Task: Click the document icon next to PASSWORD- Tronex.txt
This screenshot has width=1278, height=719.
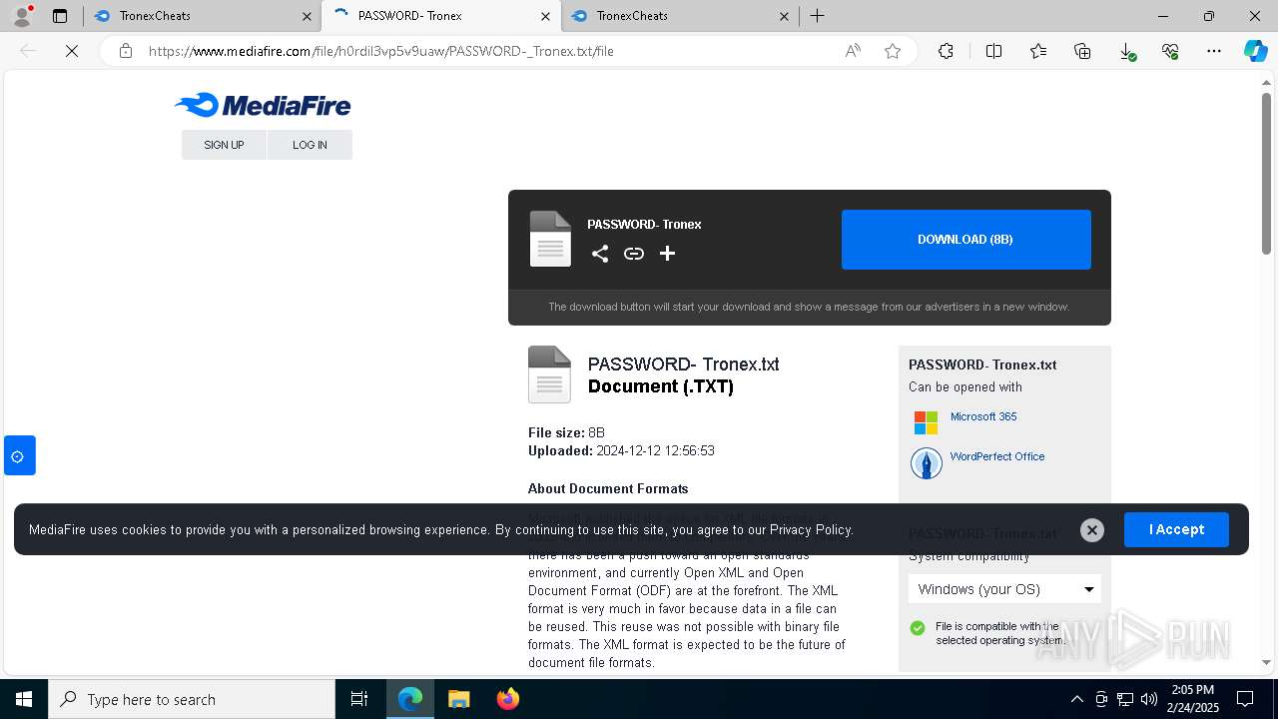Action: pyautogui.click(x=549, y=374)
